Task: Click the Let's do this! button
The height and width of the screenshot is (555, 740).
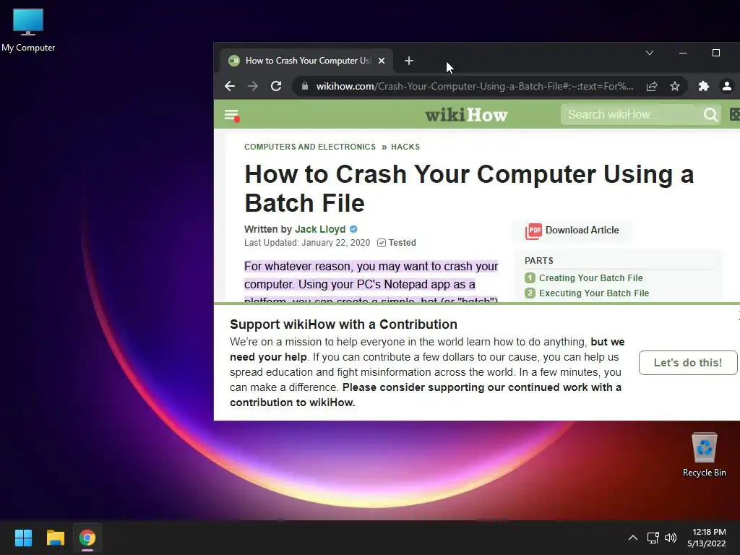Action: pyautogui.click(x=688, y=363)
